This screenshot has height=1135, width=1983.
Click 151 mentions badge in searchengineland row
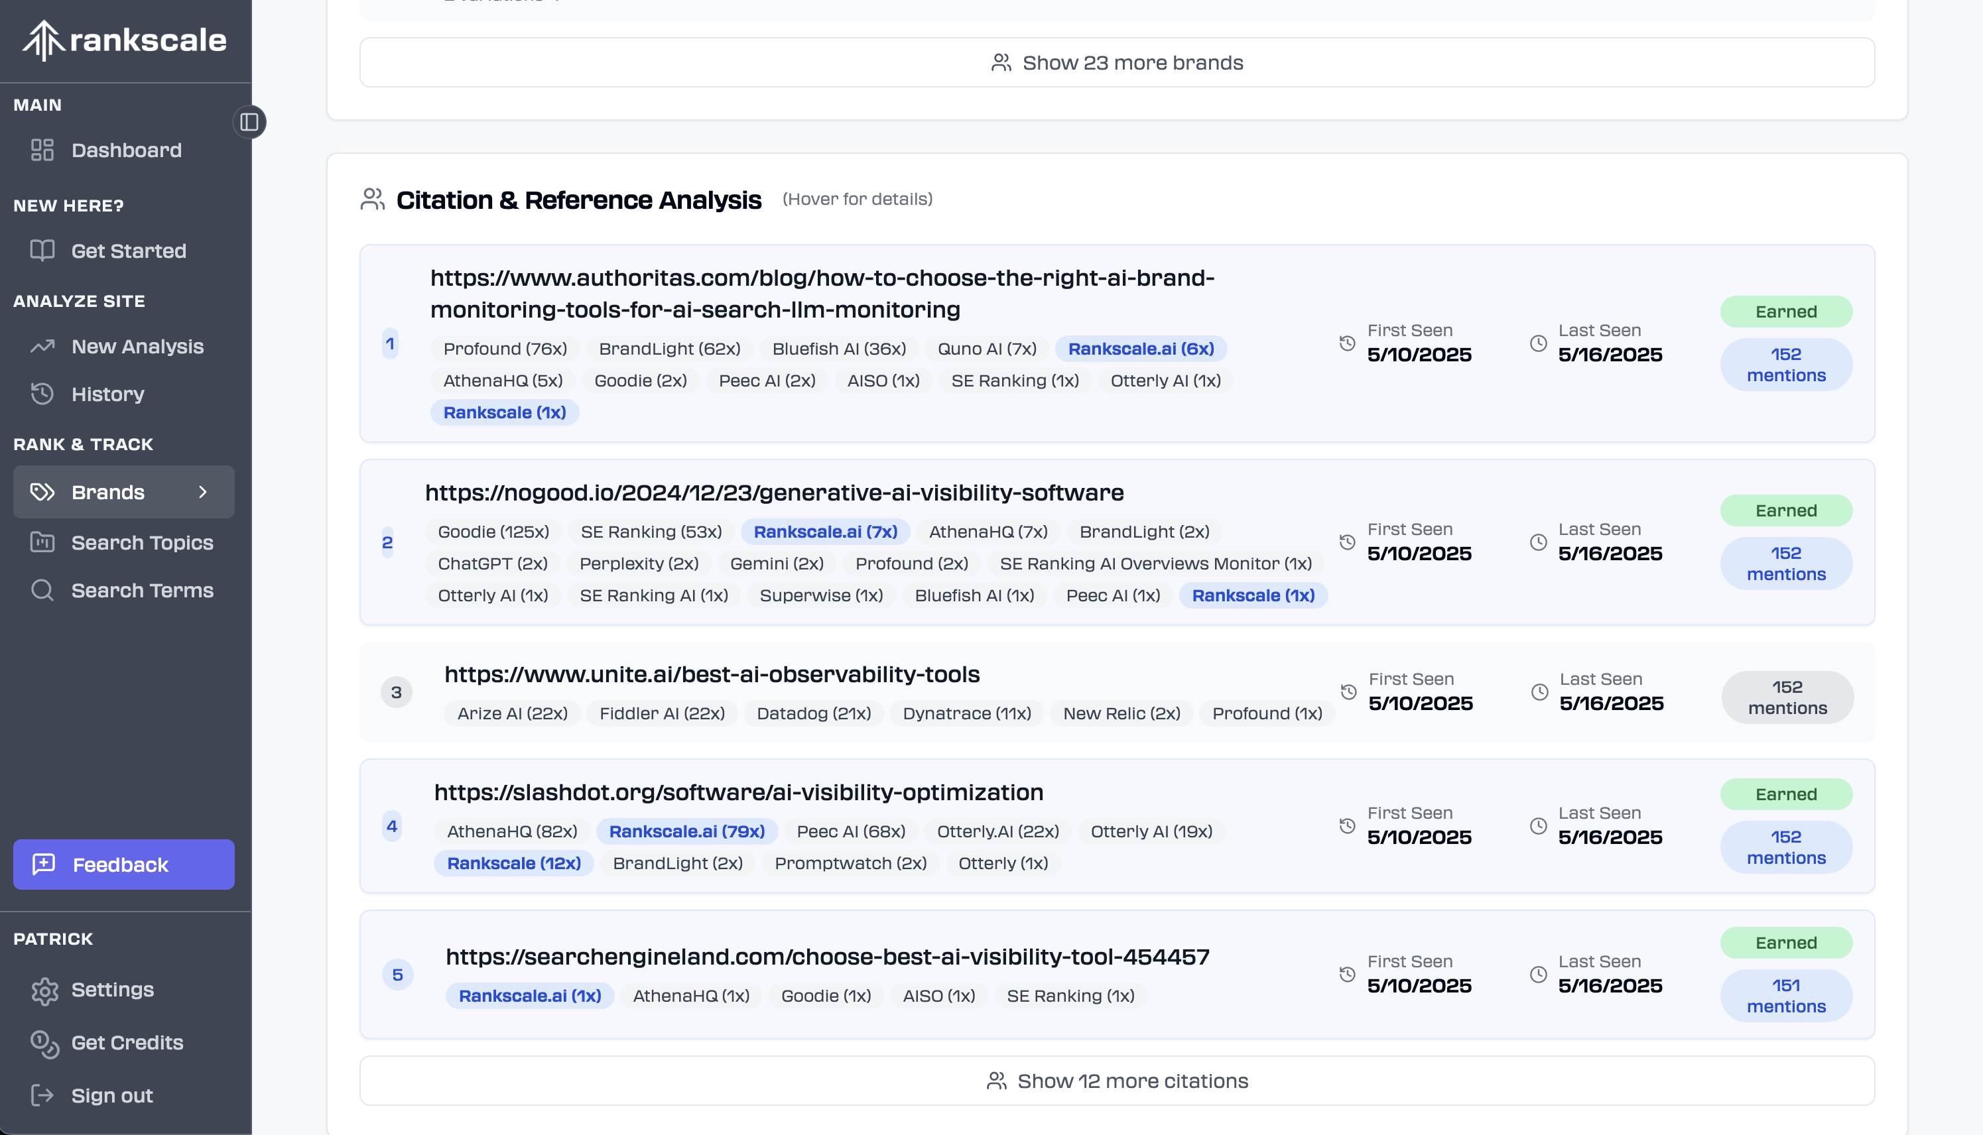1786,996
